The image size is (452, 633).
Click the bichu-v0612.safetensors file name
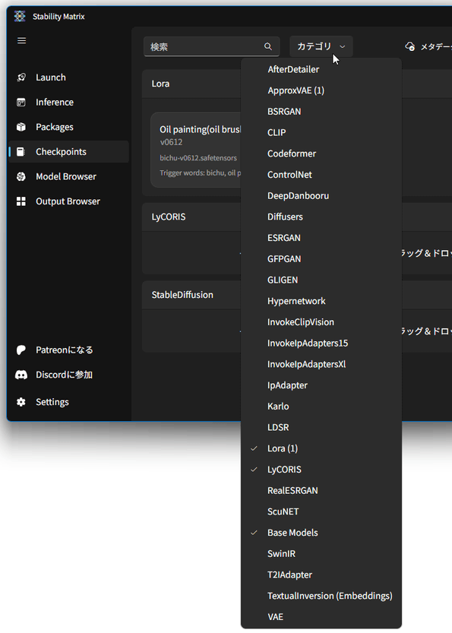click(198, 158)
